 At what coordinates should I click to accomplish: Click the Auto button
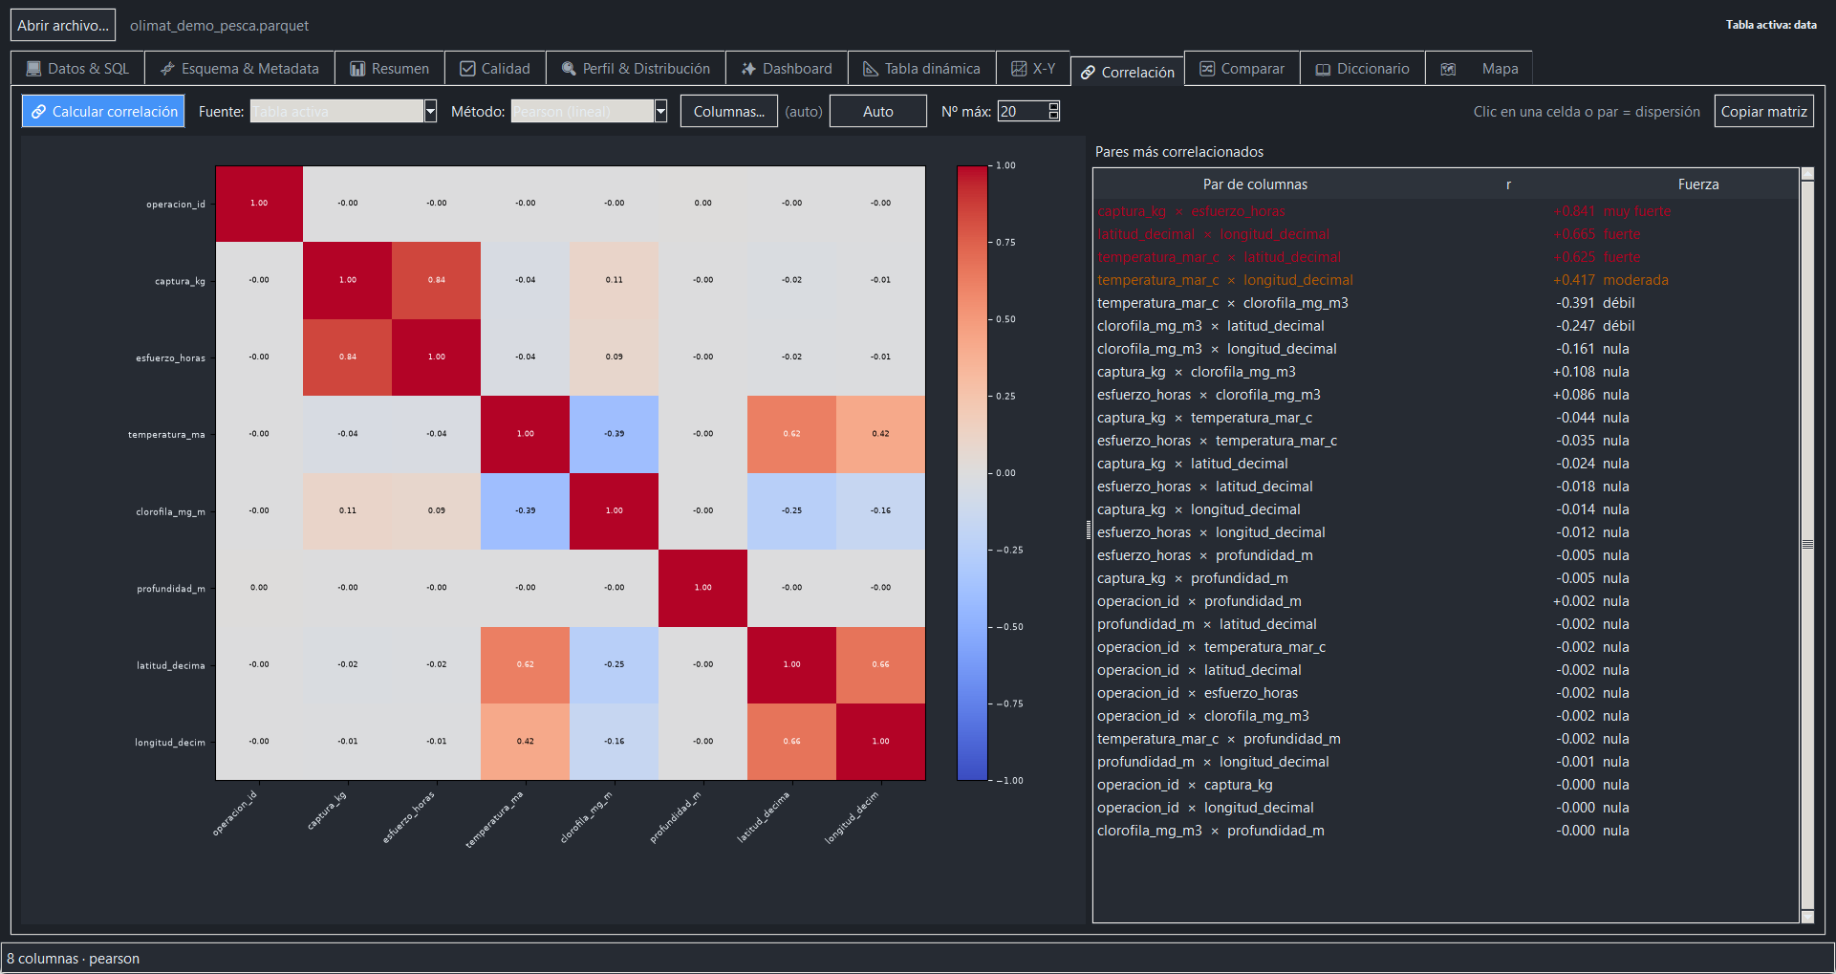click(x=878, y=112)
